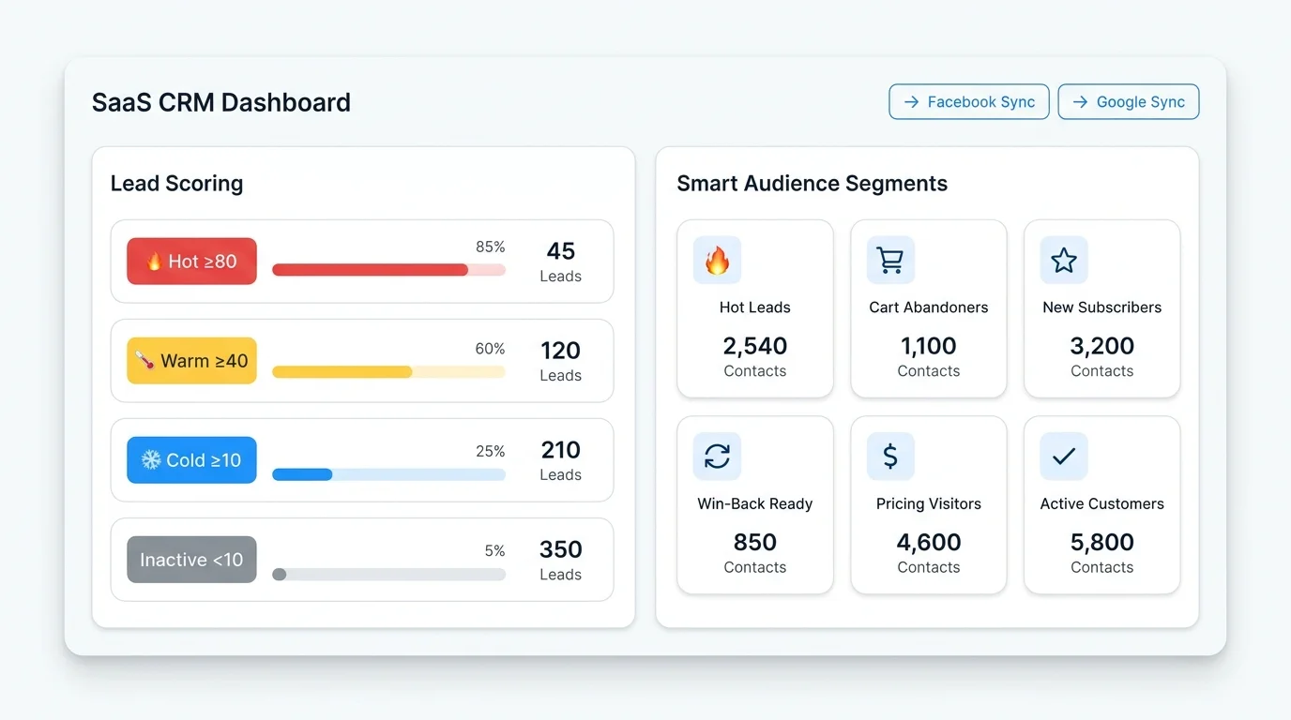Click the refresh arrows icon for Win-Back Ready
The width and height of the screenshot is (1291, 720).
coord(717,457)
